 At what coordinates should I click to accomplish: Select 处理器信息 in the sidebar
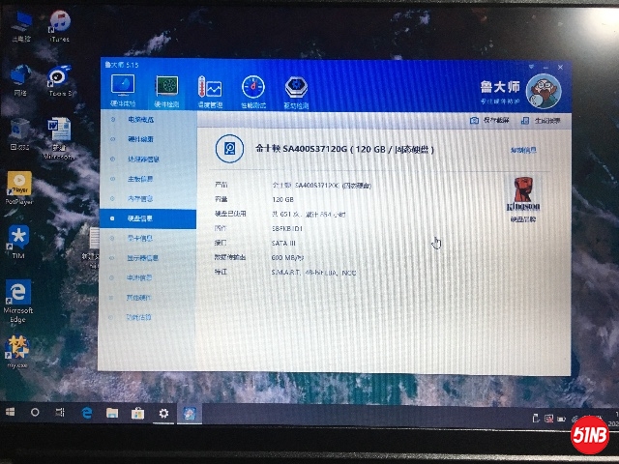pos(144,159)
